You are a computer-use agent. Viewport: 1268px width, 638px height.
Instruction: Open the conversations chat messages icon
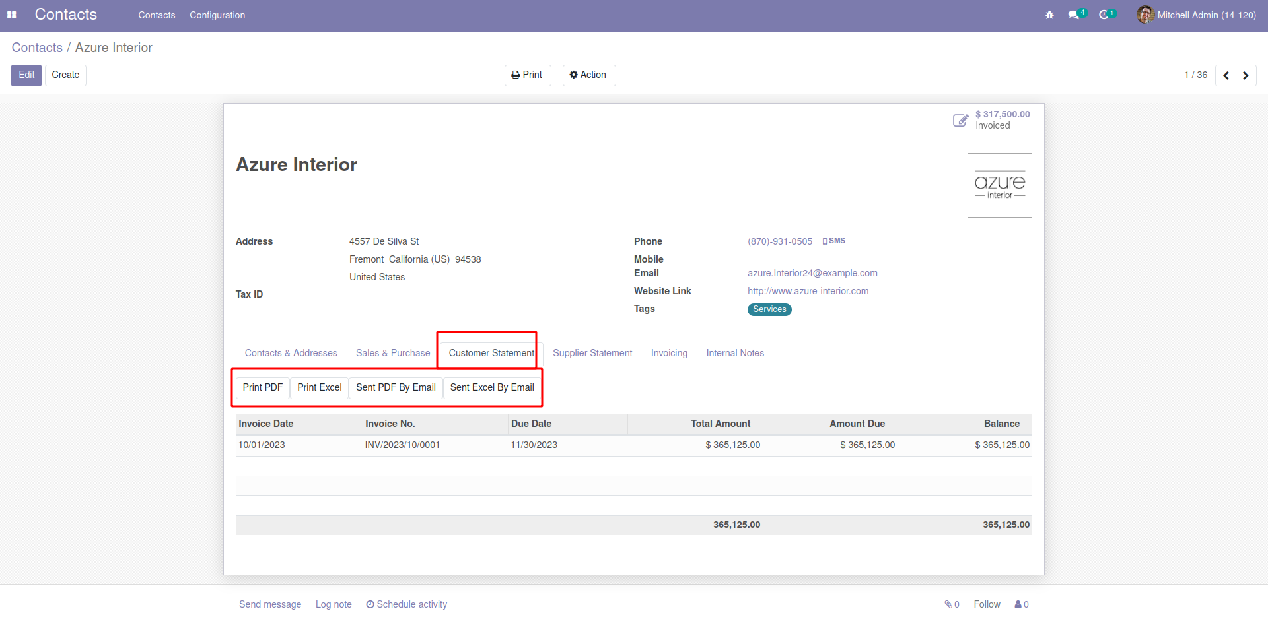pyautogui.click(x=1074, y=15)
